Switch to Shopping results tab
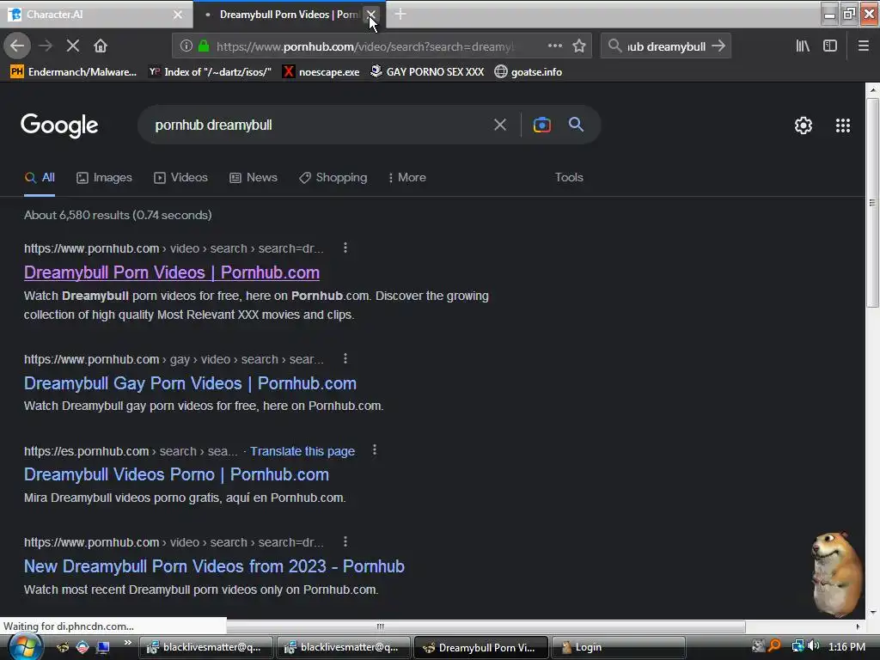The width and height of the screenshot is (880, 660). [x=333, y=177]
